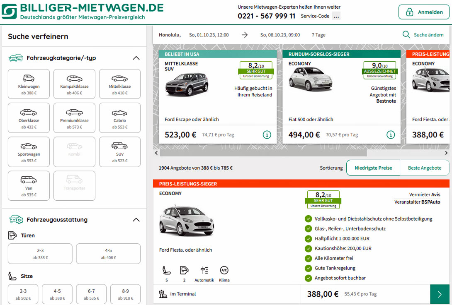This screenshot has width=452, height=305.
Task: Reveal the Service-Code dots
Action: coord(336,16)
